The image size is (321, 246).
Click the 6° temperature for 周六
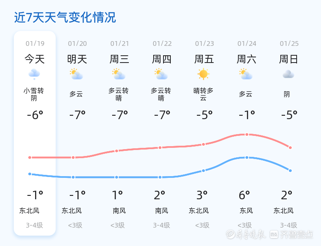244,195
